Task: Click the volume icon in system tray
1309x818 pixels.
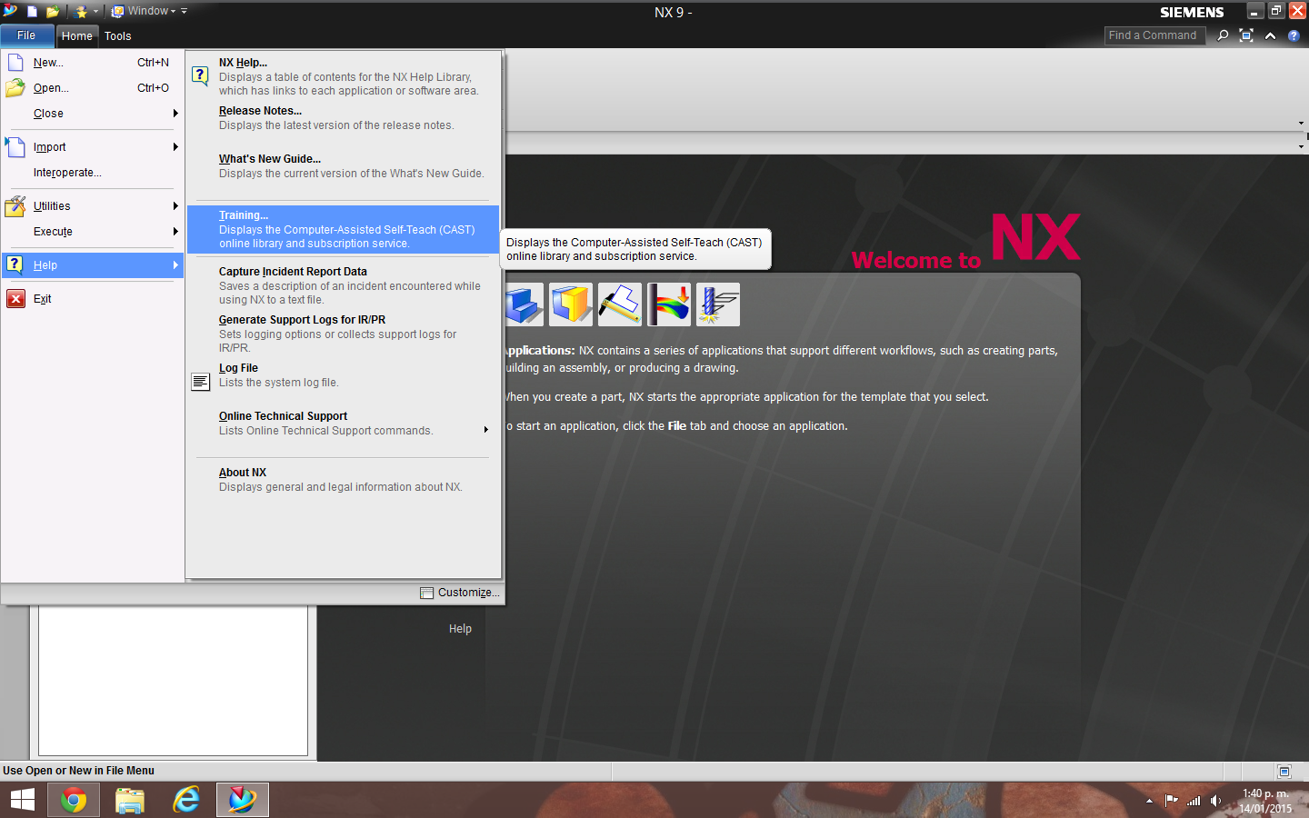Action: pyautogui.click(x=1216, y=801)
